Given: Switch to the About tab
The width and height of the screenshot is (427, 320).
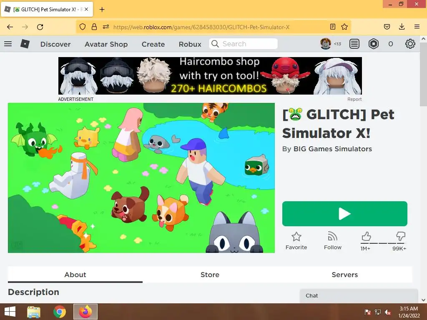Looking at the screenshot, I should [75, 275].
